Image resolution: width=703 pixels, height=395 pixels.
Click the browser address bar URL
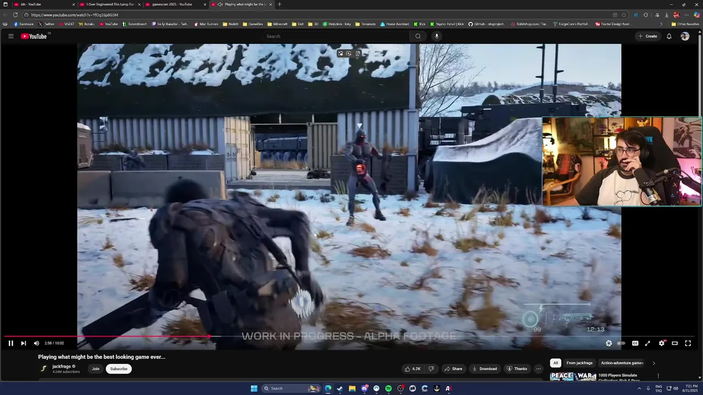tap(75, 15)
